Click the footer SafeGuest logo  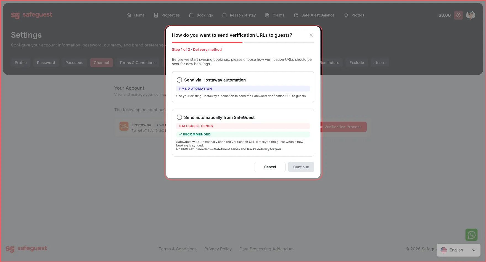click(26, 249)
